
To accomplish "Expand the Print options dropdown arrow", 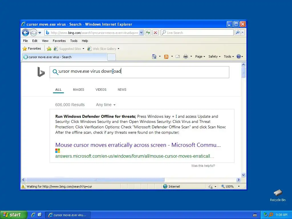I will click(191, 56).
